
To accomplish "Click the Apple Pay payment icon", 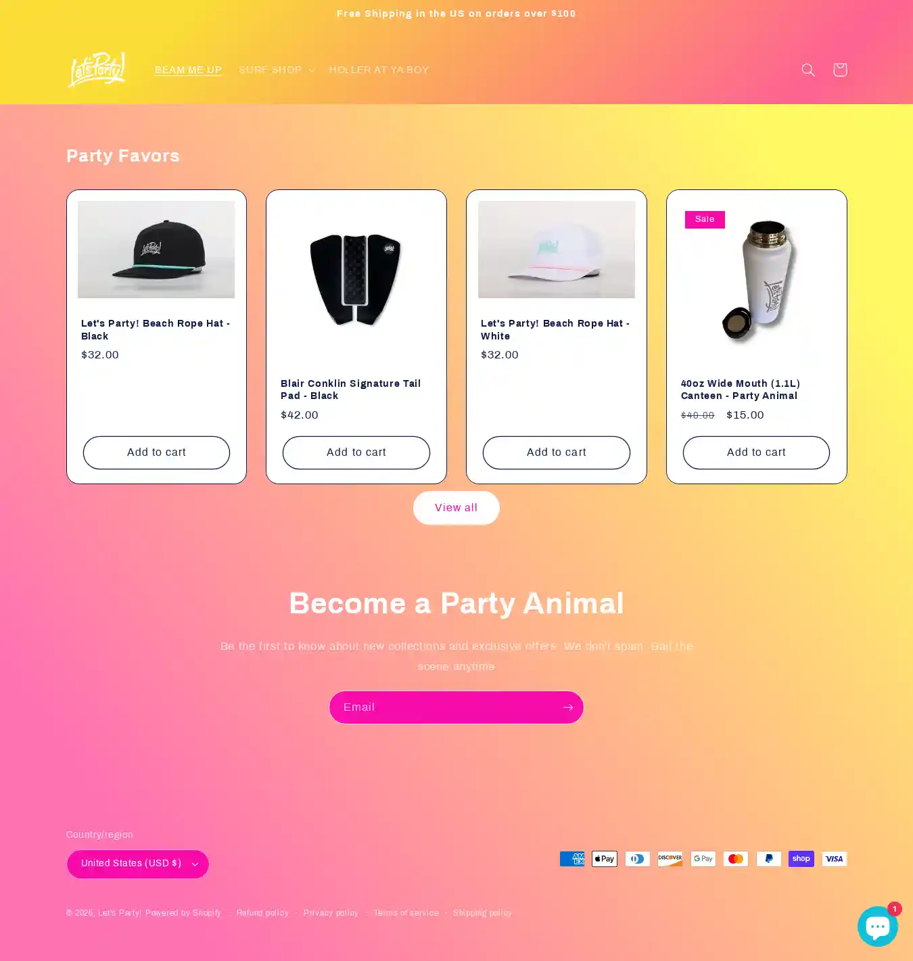I will pos(605,859).
